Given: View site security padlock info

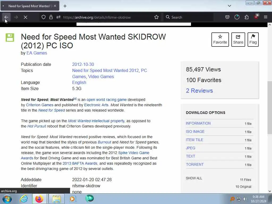Looking at the screenshot, I should click(51, 17).
